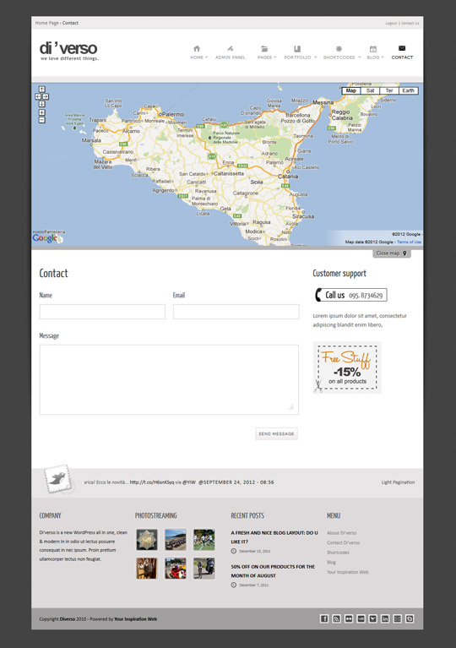The image size is (456, 648).
Task: Expand the Shortcodes dropdown arrow
Action: (360, 57)
